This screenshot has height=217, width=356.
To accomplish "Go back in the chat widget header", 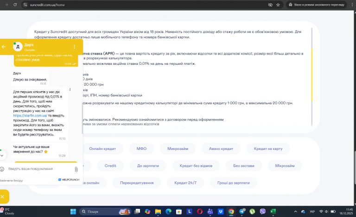I will coord(4,47).
